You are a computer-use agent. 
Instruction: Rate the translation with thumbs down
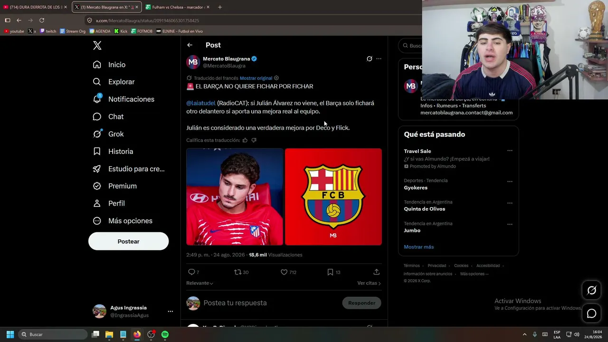pos(254,140)
